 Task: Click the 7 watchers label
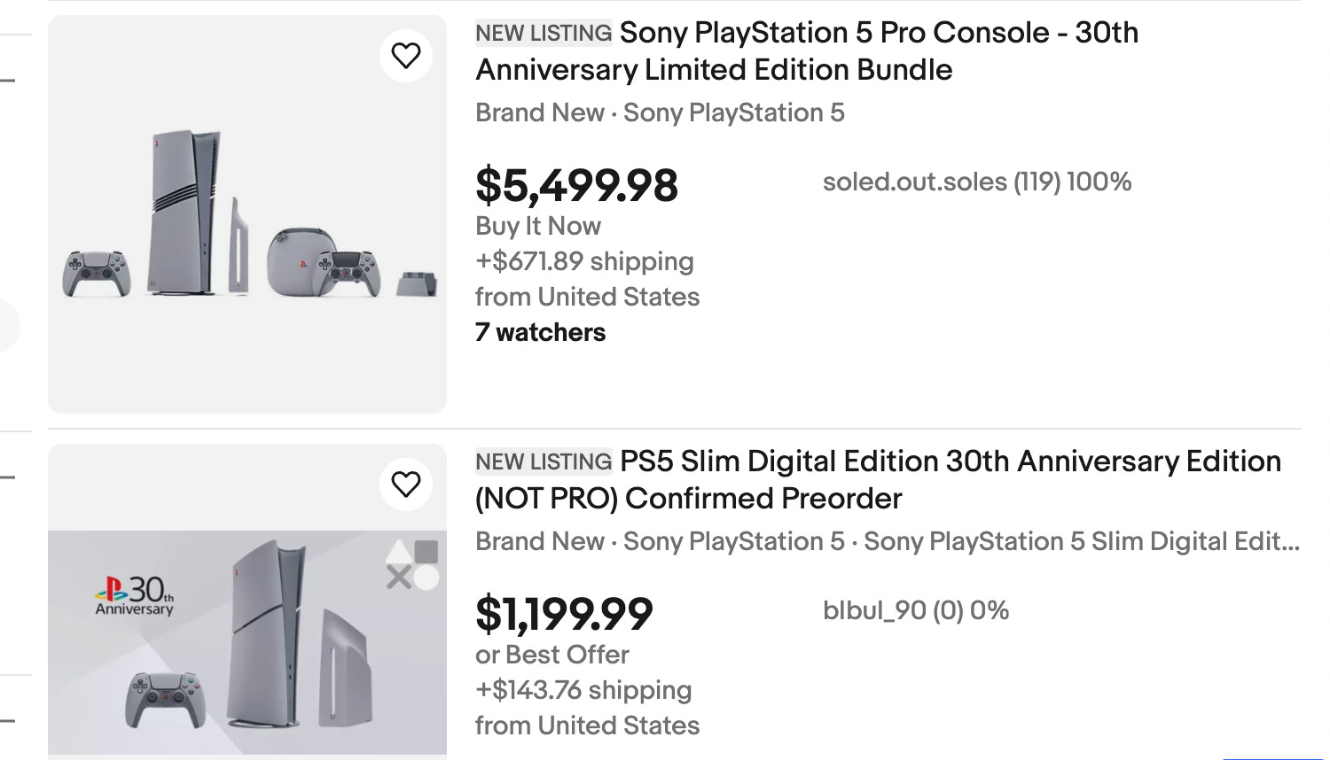coord(540,333)
